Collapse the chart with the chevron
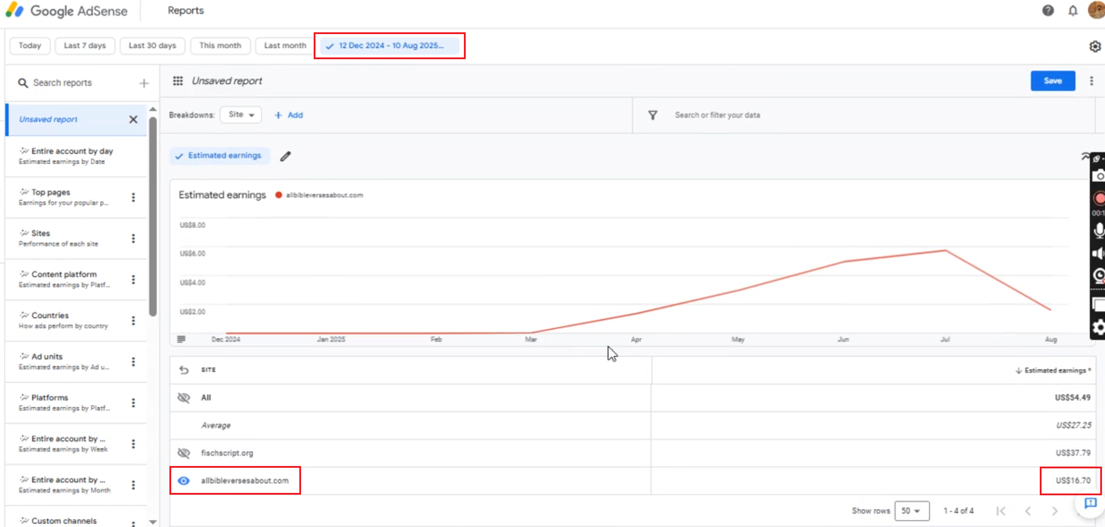 pos(1085,156)
